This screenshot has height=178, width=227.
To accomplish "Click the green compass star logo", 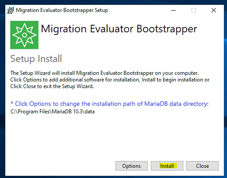I will pyautogui.click(x=24, y=35).
